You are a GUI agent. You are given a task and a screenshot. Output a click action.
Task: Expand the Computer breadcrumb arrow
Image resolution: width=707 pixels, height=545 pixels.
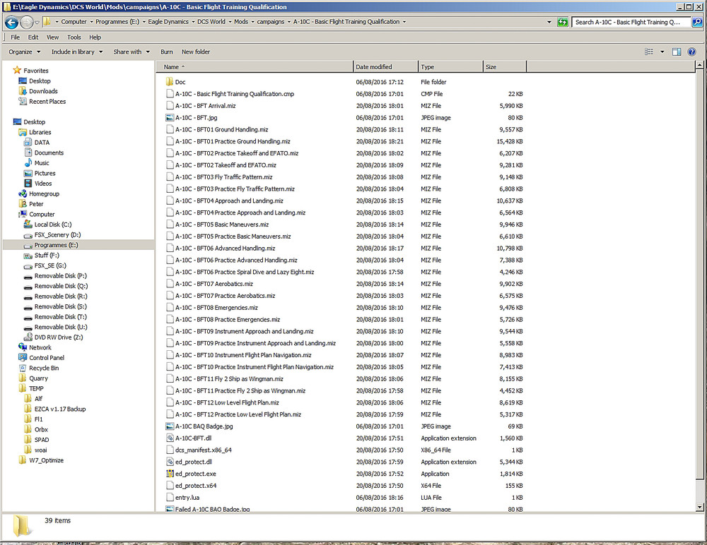pyautogui.click(x=91, y=22)
